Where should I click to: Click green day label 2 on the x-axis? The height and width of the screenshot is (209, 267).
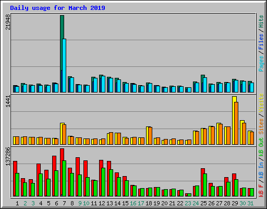pyautogui.click(x=25, y=203)
